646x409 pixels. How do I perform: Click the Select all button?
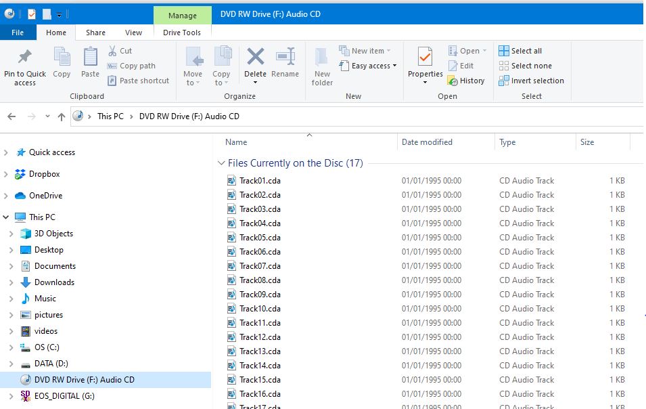pos(520,51)
